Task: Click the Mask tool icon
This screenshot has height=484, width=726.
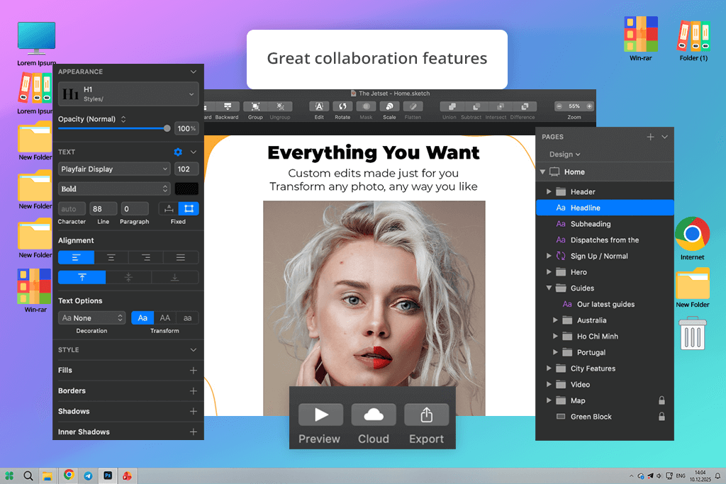Action: [x=367, y=106]
